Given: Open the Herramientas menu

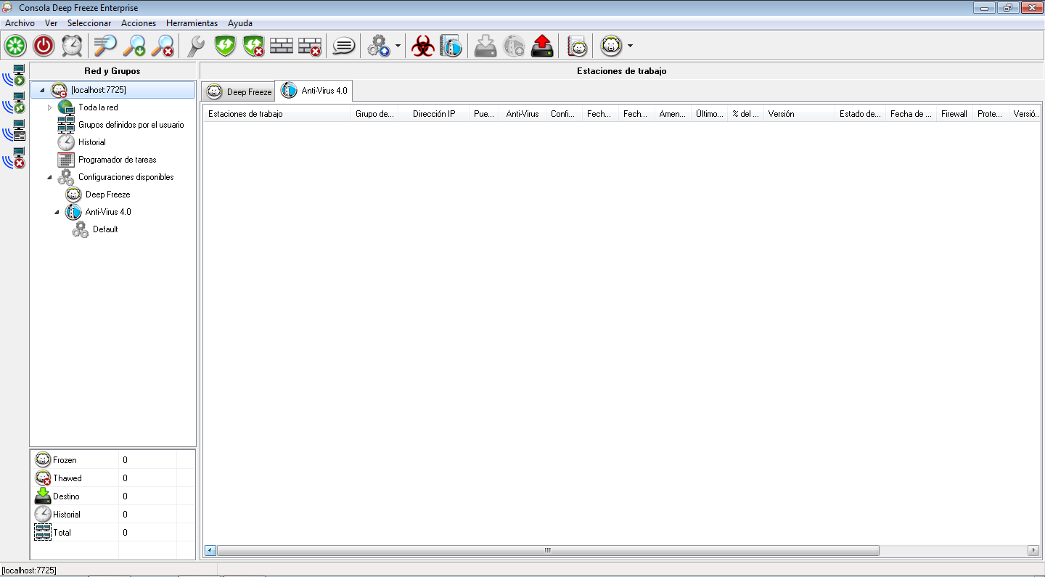Looking at the screenshot, I should pyautogui.click(x=192, y=23).
